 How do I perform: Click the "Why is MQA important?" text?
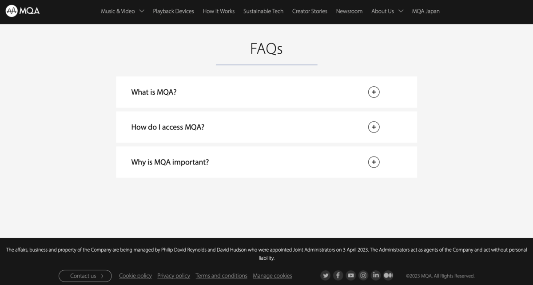tap(170, 162)
